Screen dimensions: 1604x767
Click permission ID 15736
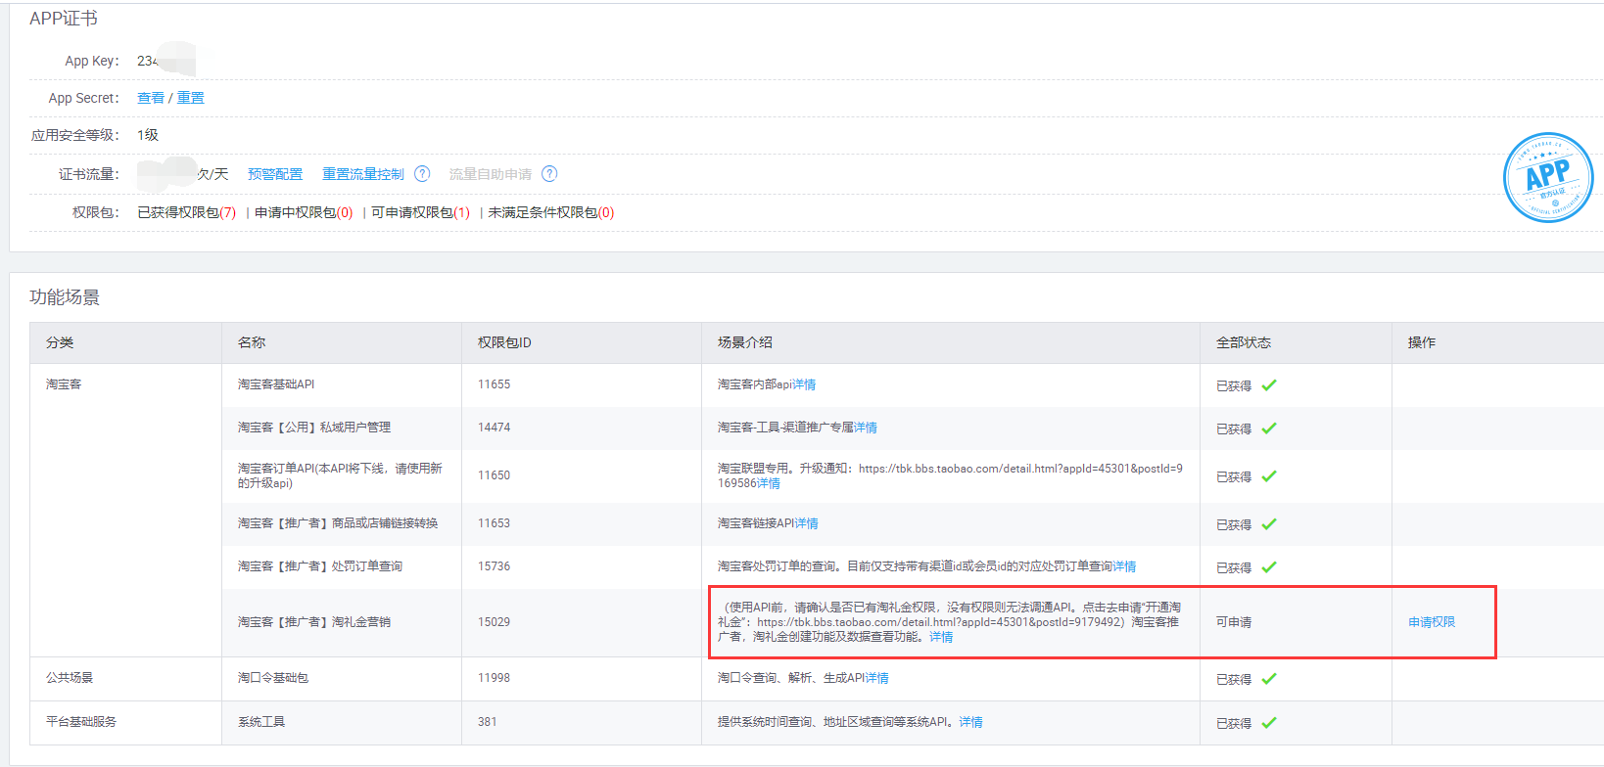point(494,566)
